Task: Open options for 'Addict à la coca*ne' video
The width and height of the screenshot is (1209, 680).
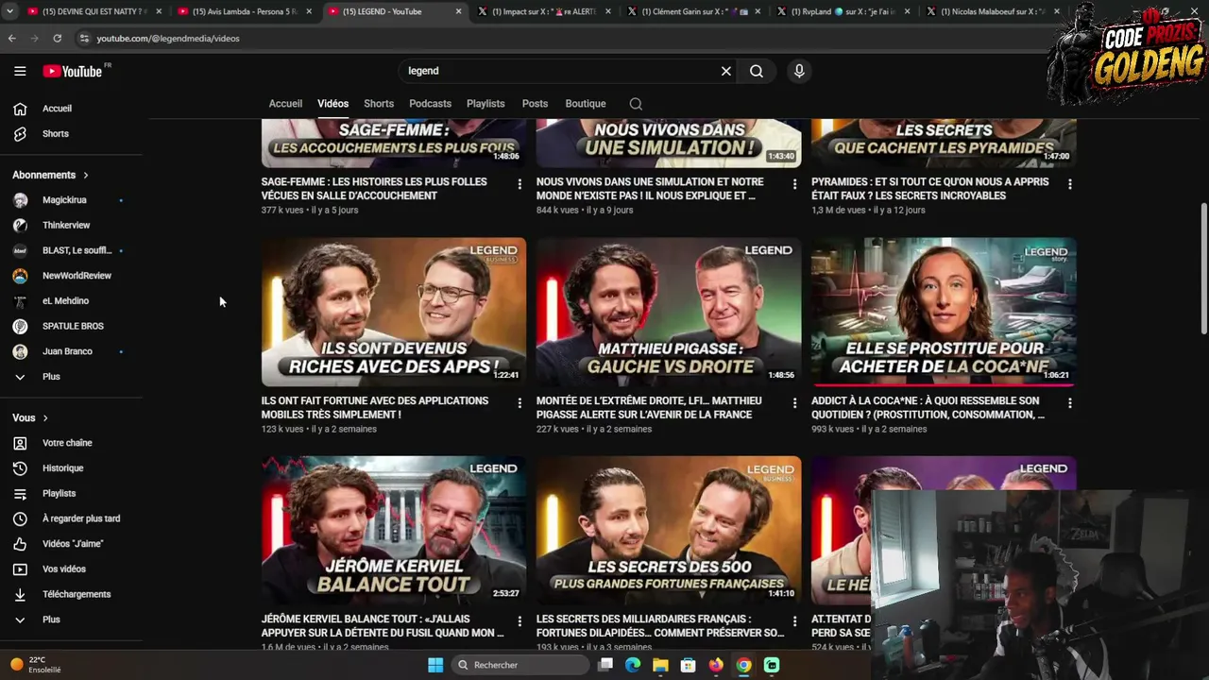Action: [1069, 403]
